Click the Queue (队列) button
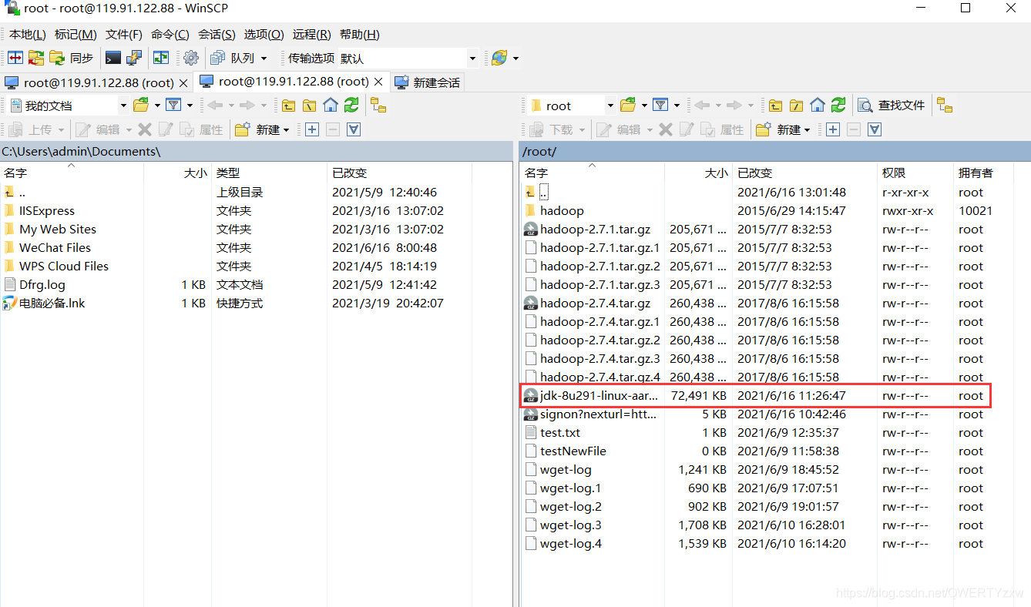 coord(233,58)
